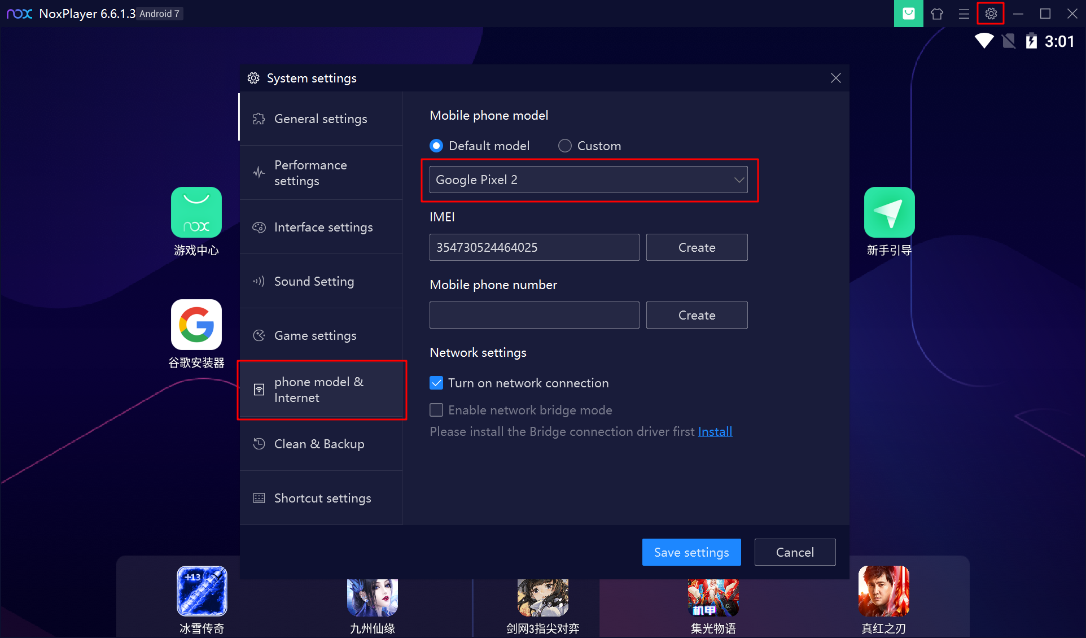This screenshot has width=1086, height=638.
Task: Expand the Google Pixel 2 model dropdown
Action: click(x=589, y=180)
